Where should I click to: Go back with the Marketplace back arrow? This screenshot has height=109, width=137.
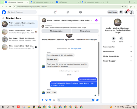(3, 18)
